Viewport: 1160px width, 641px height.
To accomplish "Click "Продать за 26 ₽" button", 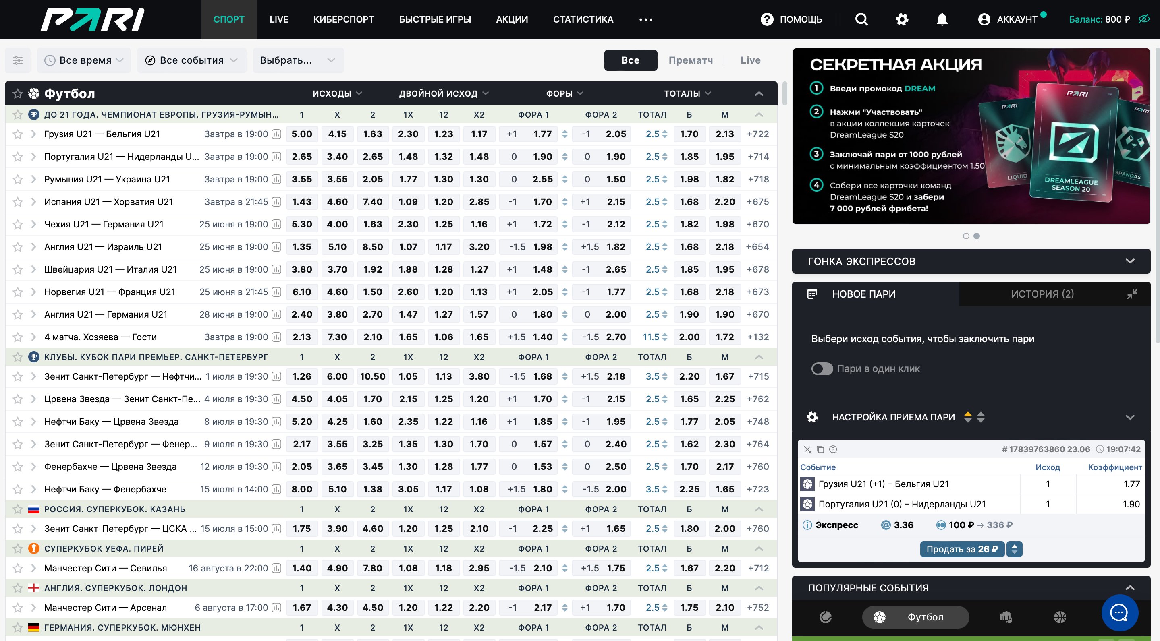I will tap(961, 549).
